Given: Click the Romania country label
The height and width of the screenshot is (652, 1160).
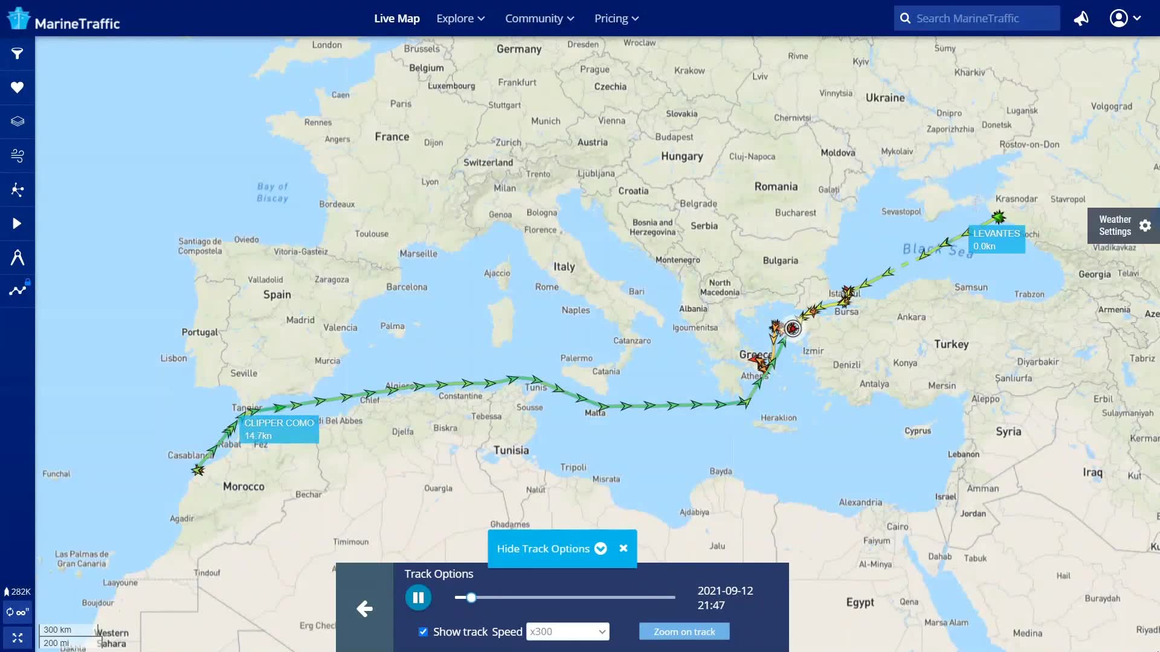Looking at the screenshot, I should point(776,187).
